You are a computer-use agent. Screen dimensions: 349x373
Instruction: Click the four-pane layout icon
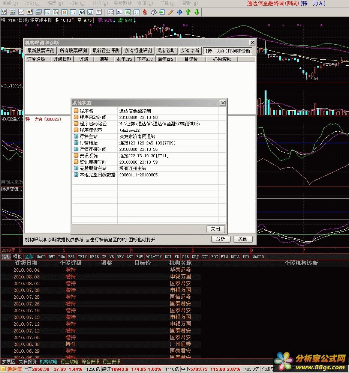136,12
